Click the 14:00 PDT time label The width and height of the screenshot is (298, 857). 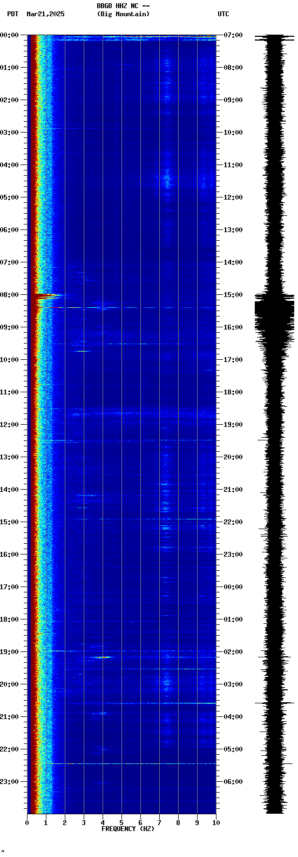click(10, 490)
